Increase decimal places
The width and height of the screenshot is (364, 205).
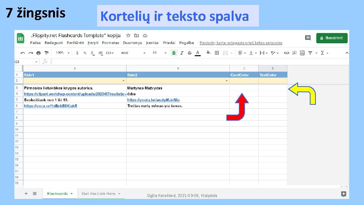click(100, 53)
